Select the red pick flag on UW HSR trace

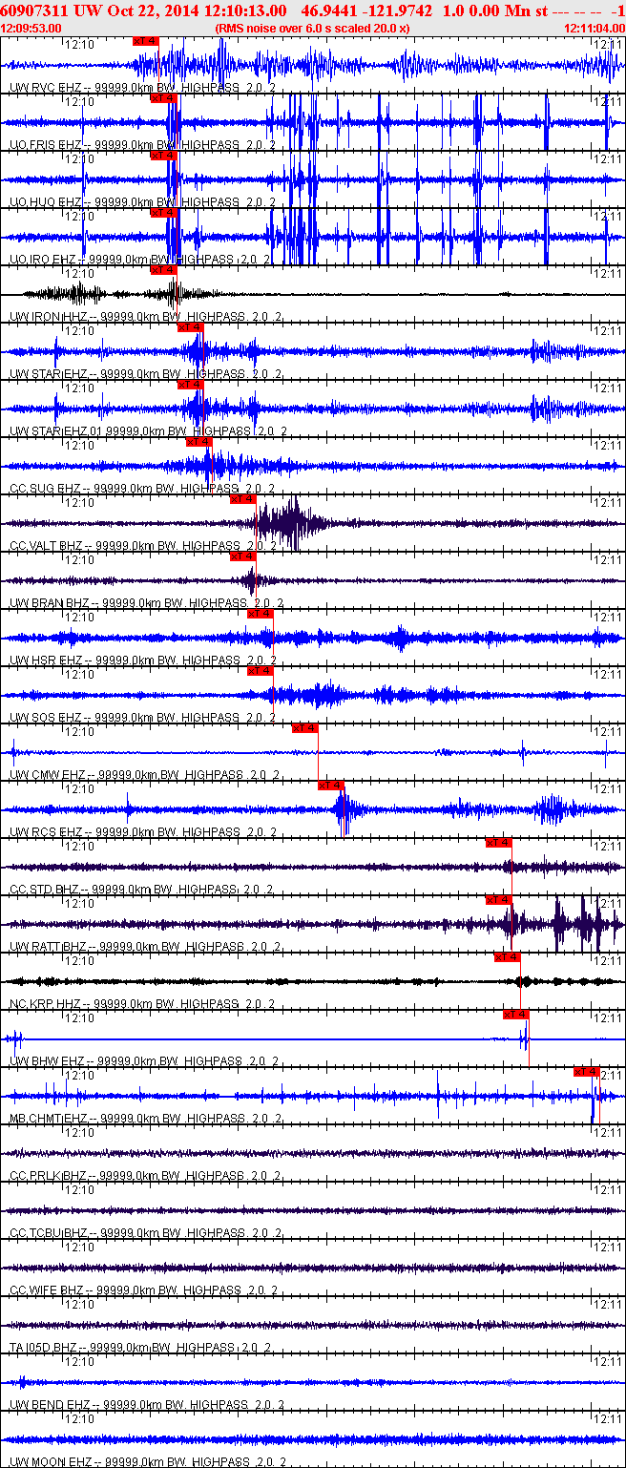tap(261, 614)
